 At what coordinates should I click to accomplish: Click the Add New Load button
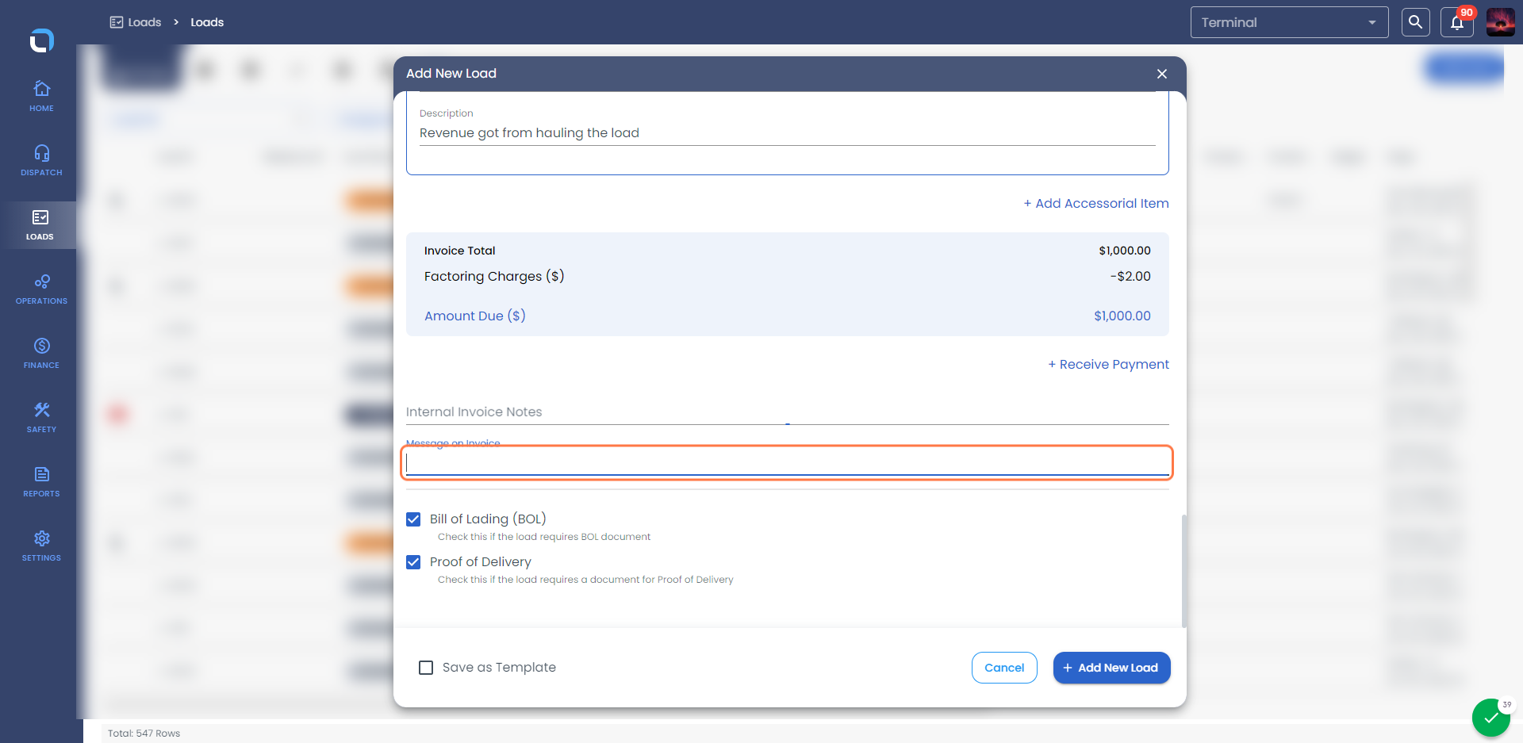tap(1111, 668)
